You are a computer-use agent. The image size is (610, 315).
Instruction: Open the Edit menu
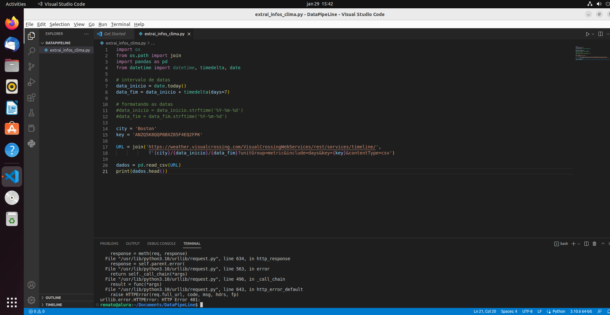[41, 24]
